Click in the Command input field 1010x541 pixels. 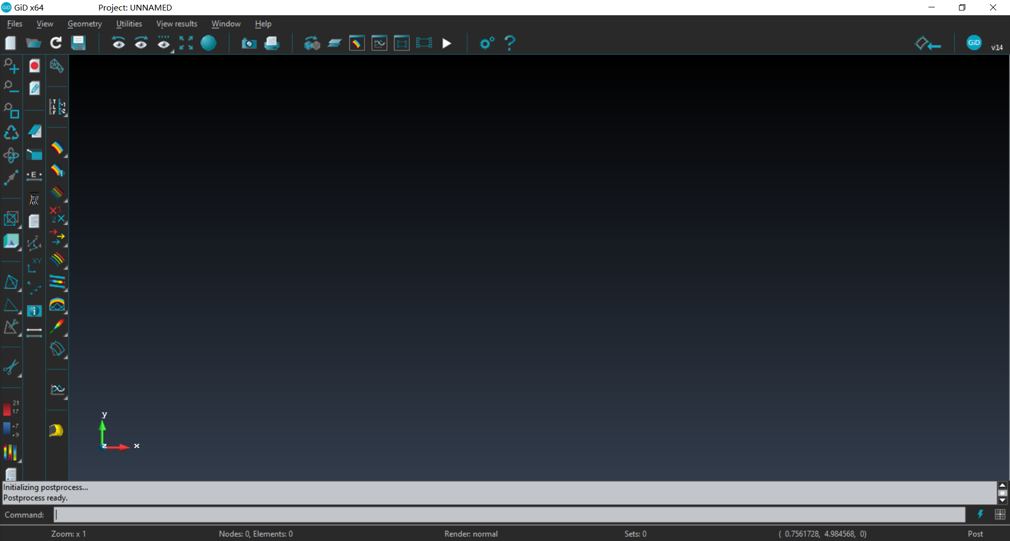click(x=510, y=515)
